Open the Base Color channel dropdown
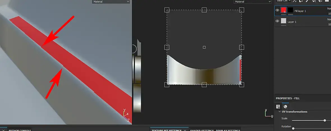This screenshot has width=331, height=131. pos(284,1)
